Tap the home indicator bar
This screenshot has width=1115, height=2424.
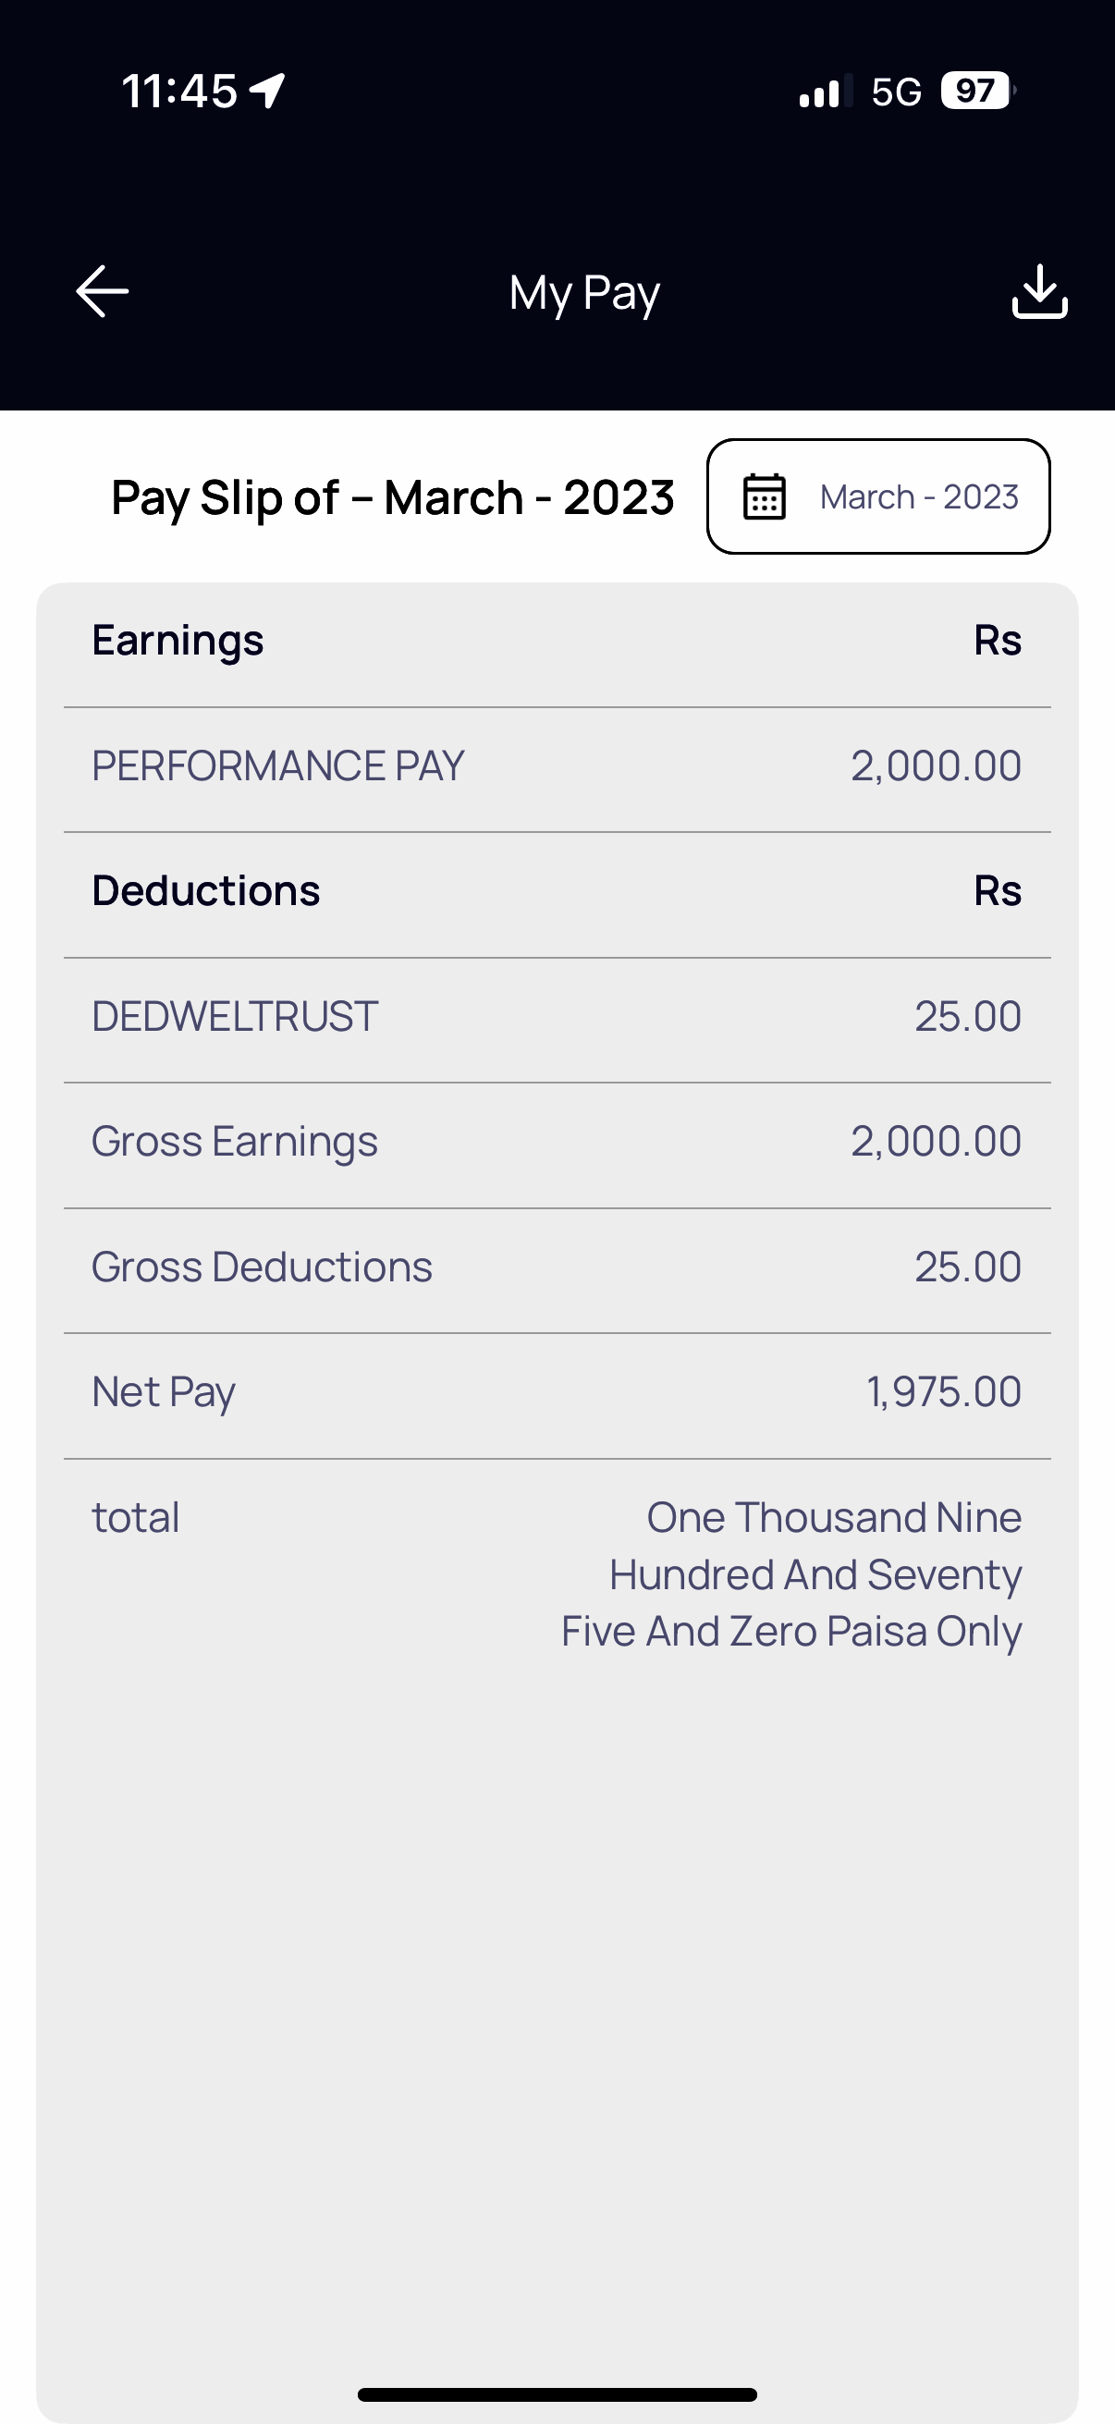point(557,2394)
